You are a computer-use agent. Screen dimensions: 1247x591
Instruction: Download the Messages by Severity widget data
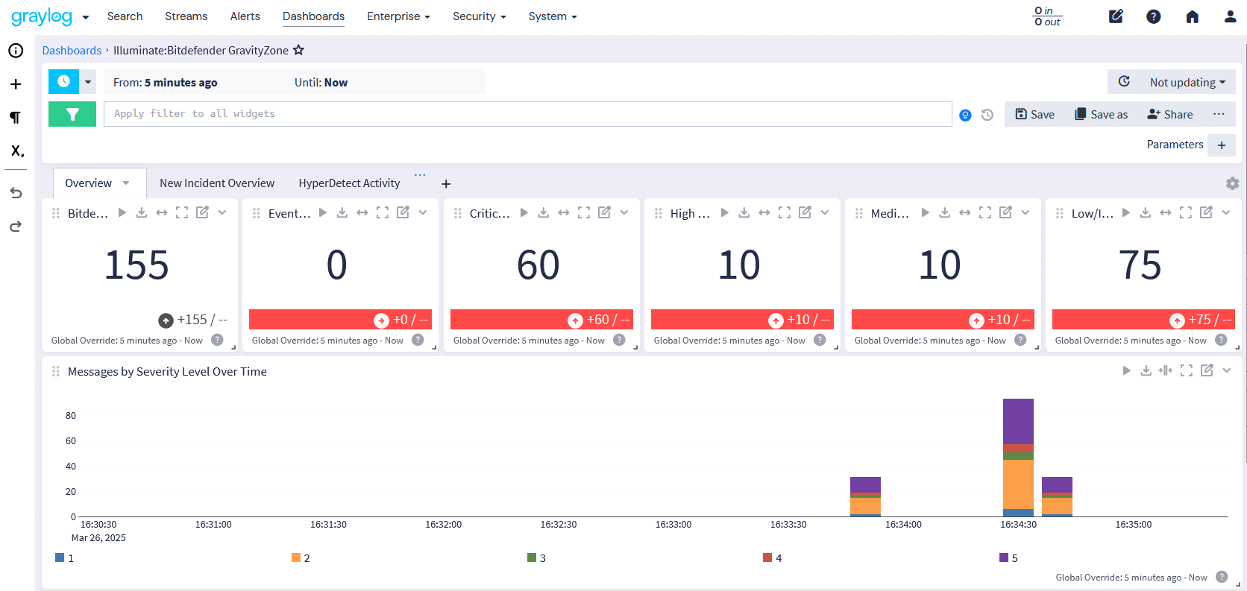point(1146,370)
